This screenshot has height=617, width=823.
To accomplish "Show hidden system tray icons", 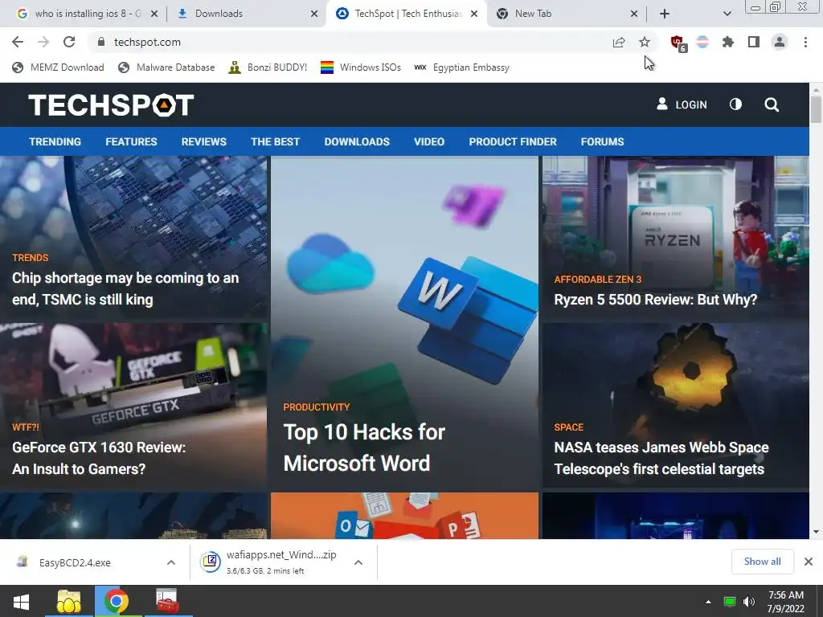I will pos(708,602).
